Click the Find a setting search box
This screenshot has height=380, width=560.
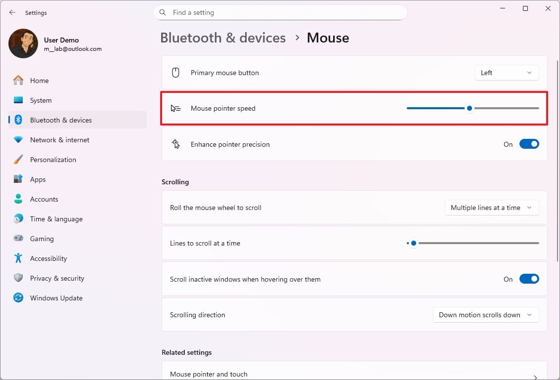[280, 12]
